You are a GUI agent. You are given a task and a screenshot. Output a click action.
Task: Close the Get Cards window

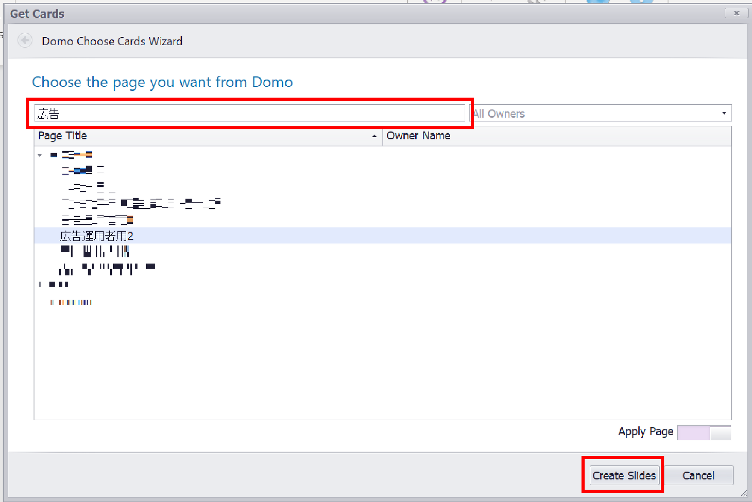pyautogui.click(x=736, y=13)
